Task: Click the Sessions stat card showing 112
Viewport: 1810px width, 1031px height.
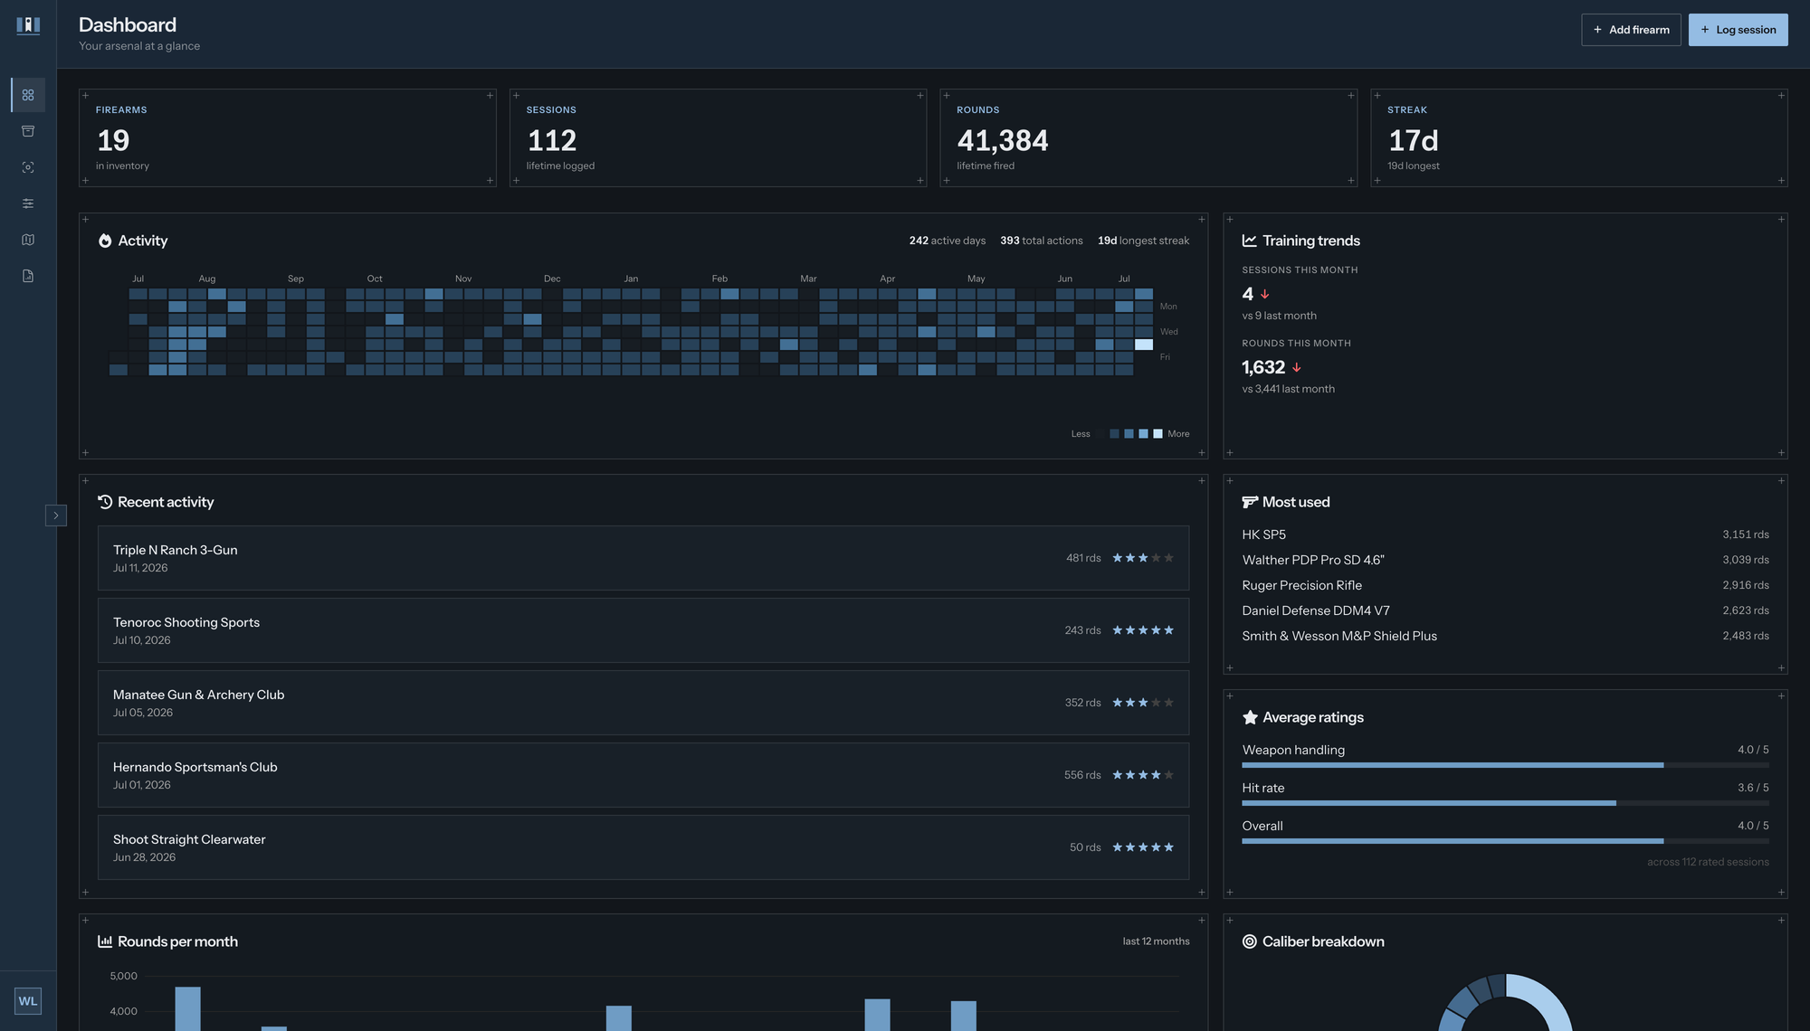Action: (718, 137)
